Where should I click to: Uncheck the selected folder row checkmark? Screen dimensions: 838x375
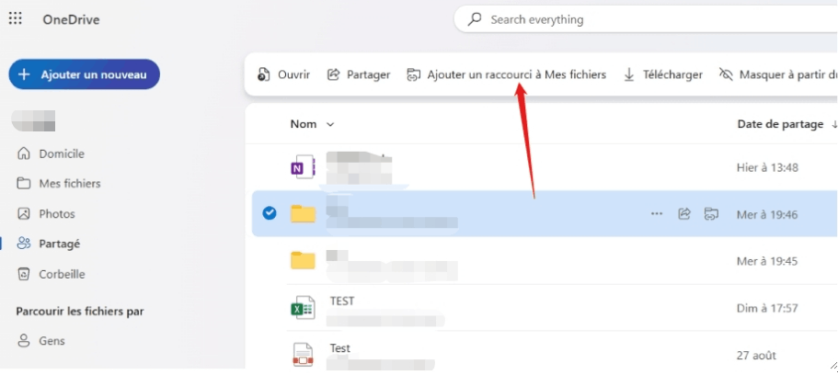270,213
